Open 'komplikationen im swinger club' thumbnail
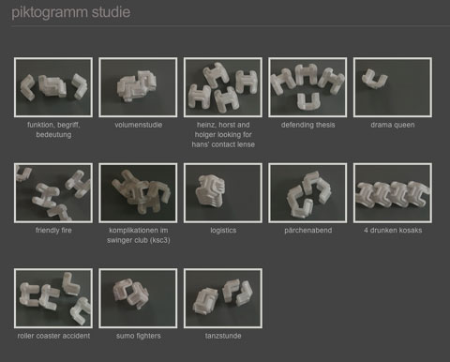Viewport: 450px width, 362px height. coord(138,193)
